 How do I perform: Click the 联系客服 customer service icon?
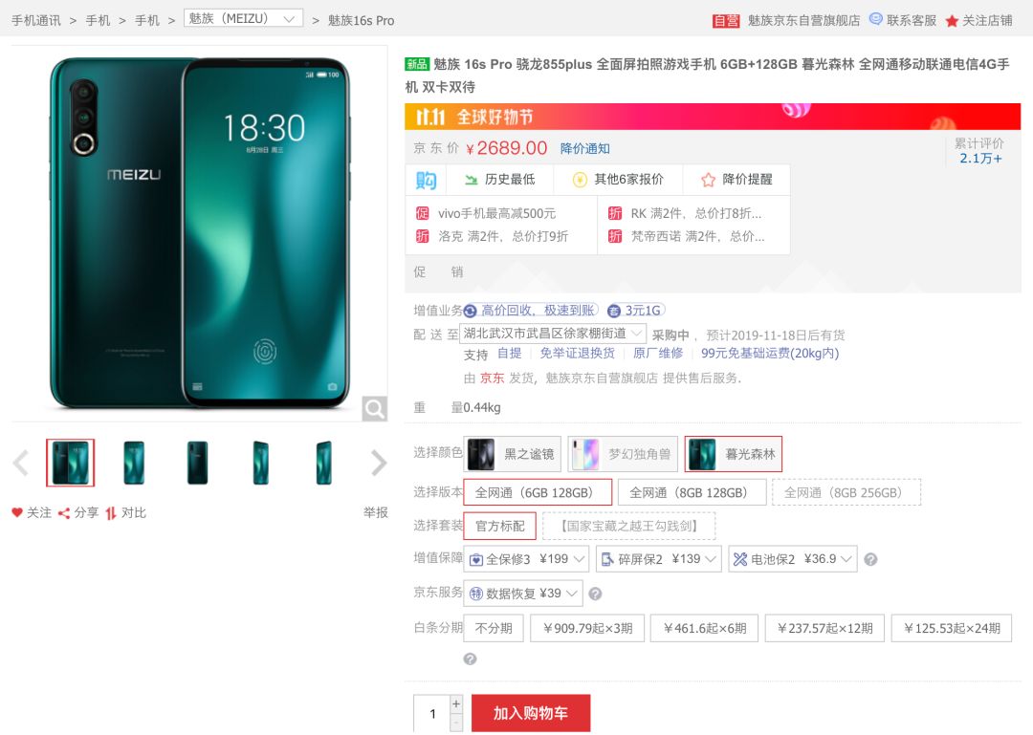pyautogui.click(x=875, y=19)
